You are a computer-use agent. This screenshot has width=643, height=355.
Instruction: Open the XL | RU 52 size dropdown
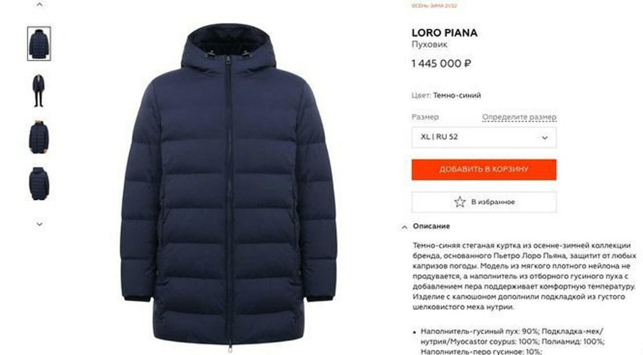click(484, 137)
